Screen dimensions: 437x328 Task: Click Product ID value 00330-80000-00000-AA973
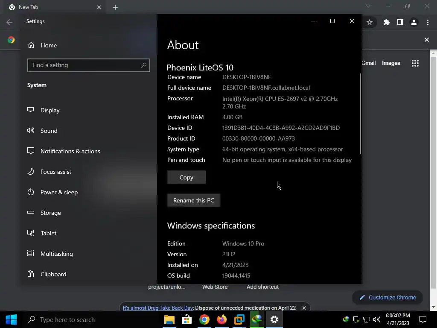(258, 138)
